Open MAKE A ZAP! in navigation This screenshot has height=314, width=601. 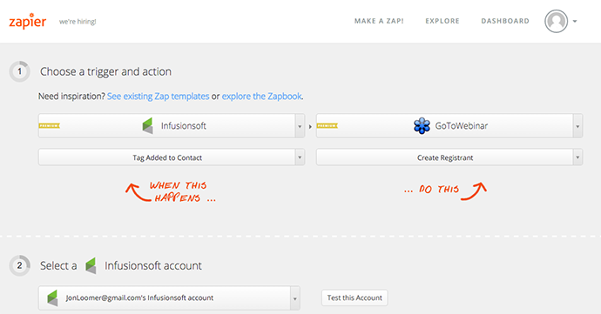point(379,21)
